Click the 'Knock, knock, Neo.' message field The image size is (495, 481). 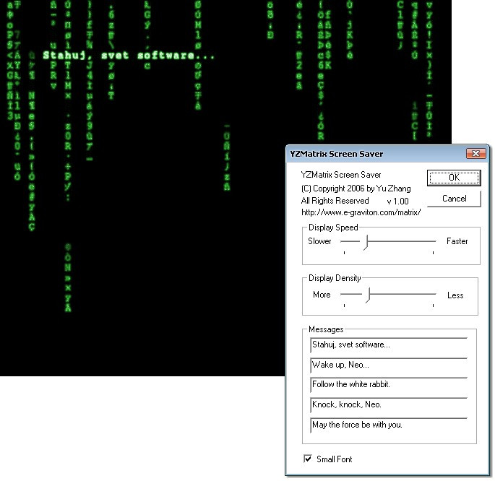pyautogui.click(x=389, y=404)
